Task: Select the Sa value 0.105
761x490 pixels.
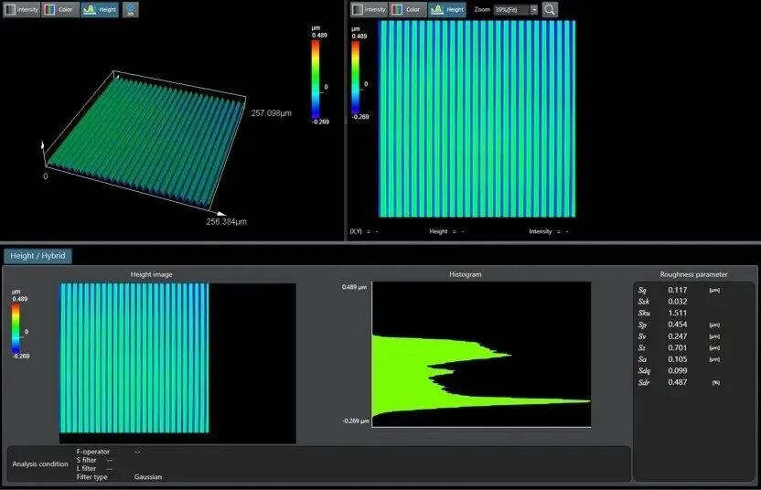Action: point(678,359)
